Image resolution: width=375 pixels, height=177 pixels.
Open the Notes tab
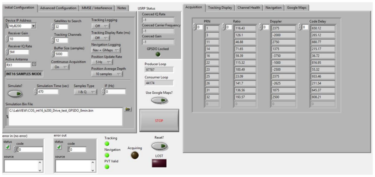(x=122, y=8)
